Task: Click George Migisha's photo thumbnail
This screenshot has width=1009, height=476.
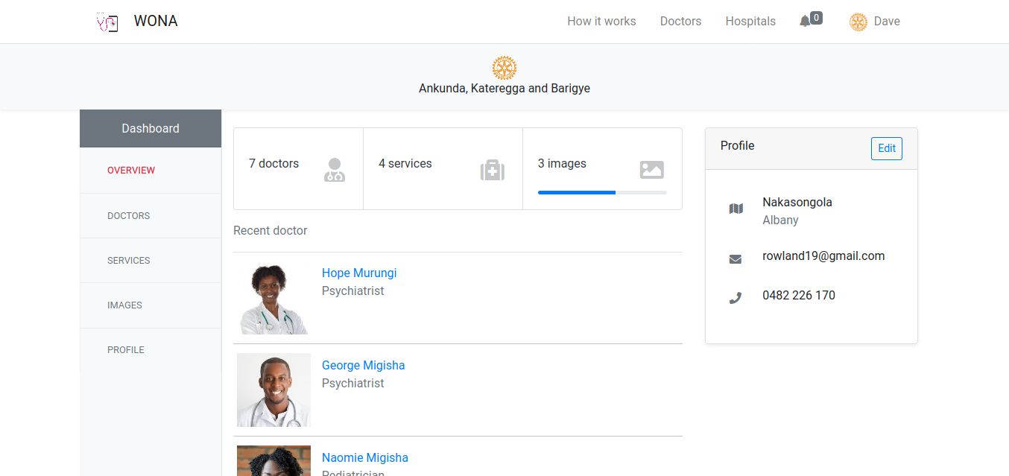Action: point(273,390)
